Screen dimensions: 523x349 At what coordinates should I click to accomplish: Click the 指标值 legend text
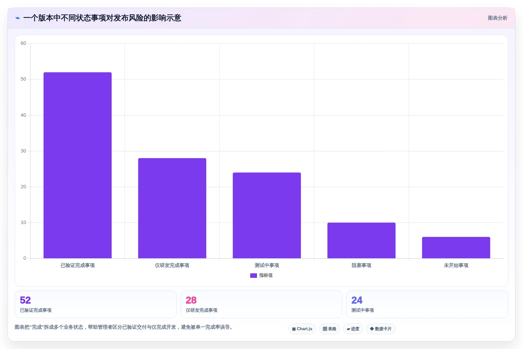pyautogui.click(x=266, y=276)
